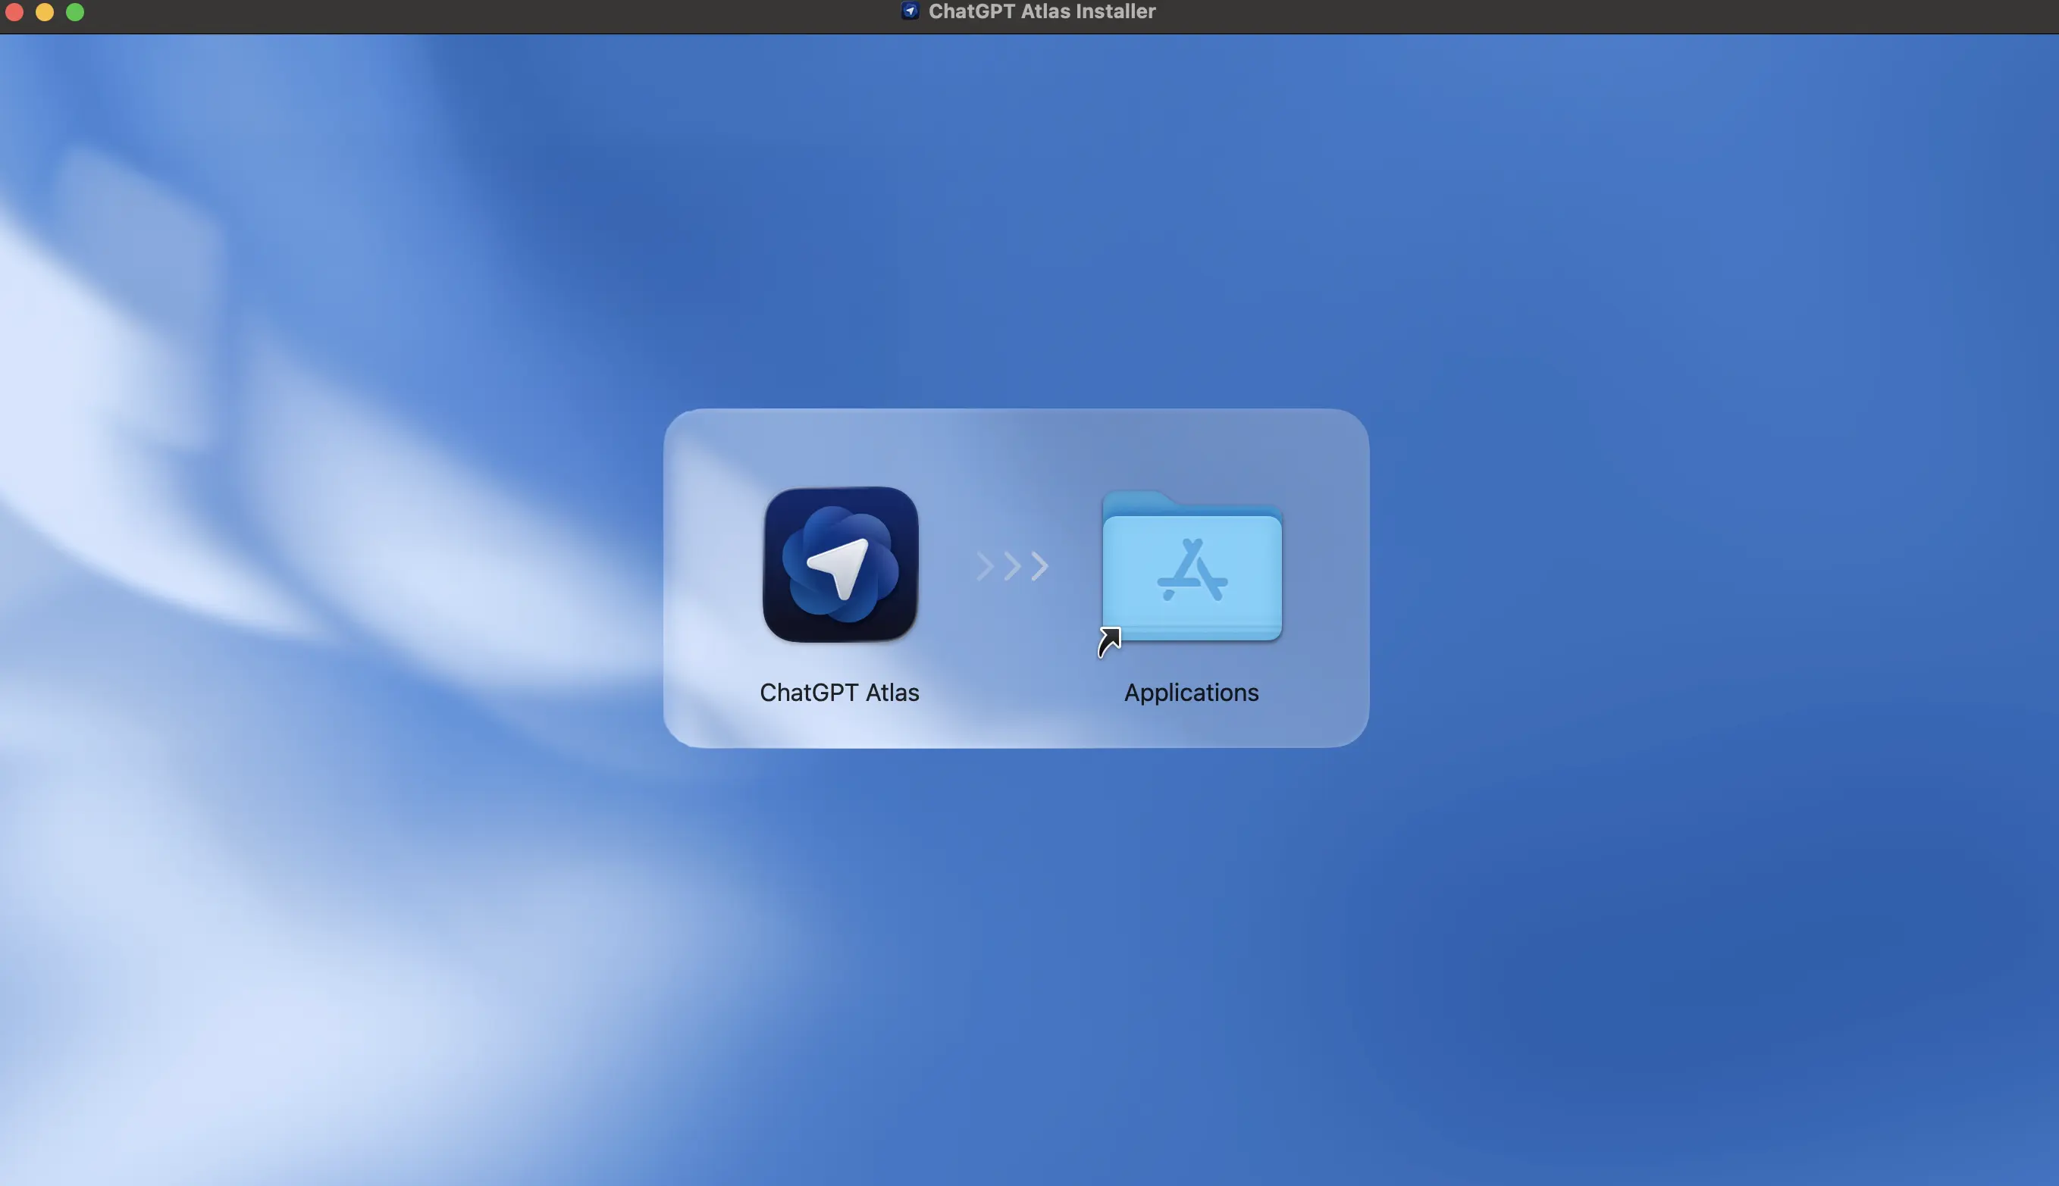Select the ChatGPT Atlas label text
2059x1186 pixels.
click(x=840, y=692)
